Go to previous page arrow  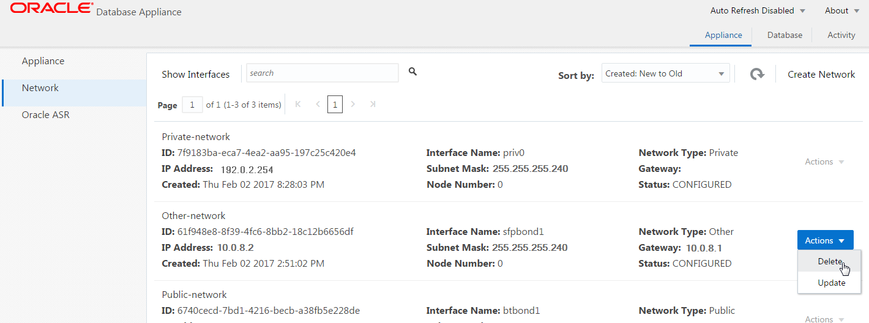318,105
